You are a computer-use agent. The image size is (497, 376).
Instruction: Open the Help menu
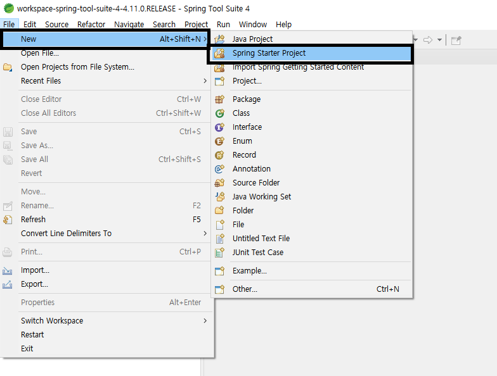(284, 24)
